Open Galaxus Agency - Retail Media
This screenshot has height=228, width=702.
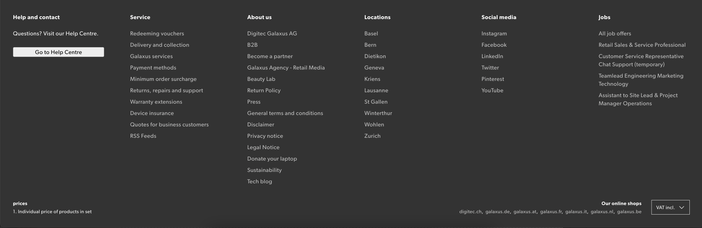(x=286, y=67)
